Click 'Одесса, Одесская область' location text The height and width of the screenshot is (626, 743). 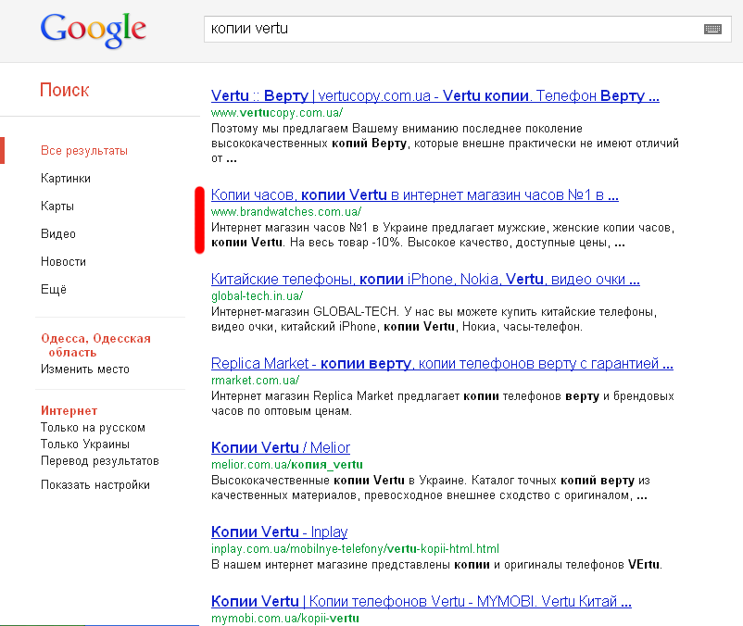tap(95, 345)
